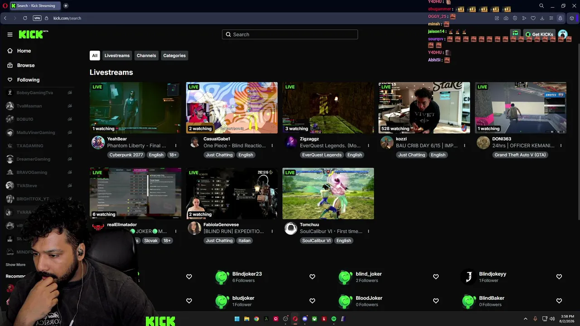Open options menu for Zigzaggz stream

pyautogui.click(x=368, y=146)
